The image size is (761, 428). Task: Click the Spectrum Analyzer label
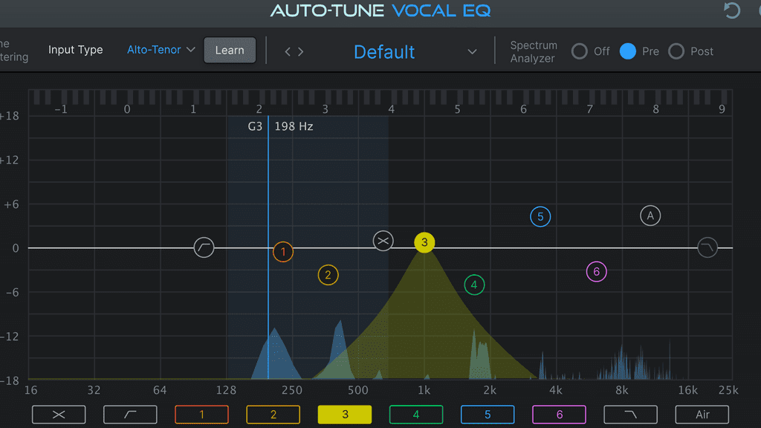tap(534, 51)
